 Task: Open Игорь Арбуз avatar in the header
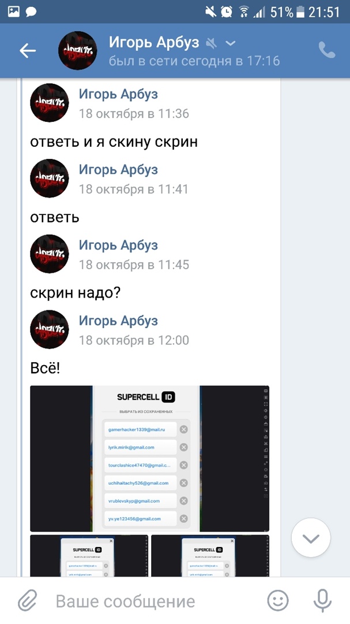77,50
